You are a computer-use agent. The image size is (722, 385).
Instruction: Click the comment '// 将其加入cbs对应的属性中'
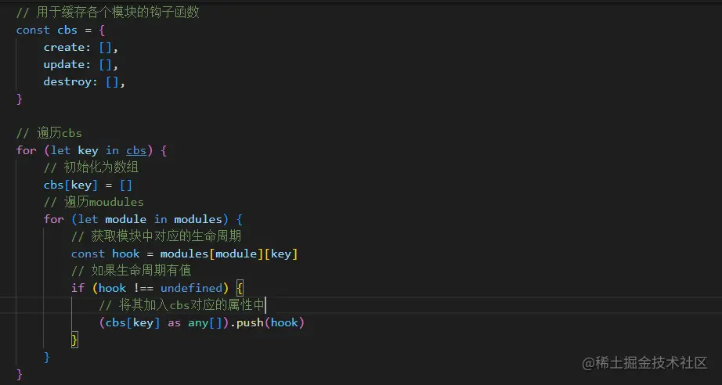182,305
